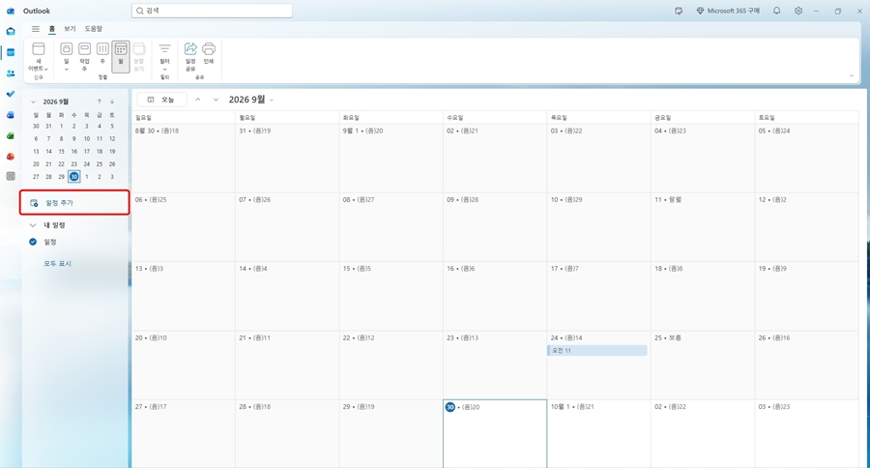Open the To Do checkmark app

coord(11,94)
